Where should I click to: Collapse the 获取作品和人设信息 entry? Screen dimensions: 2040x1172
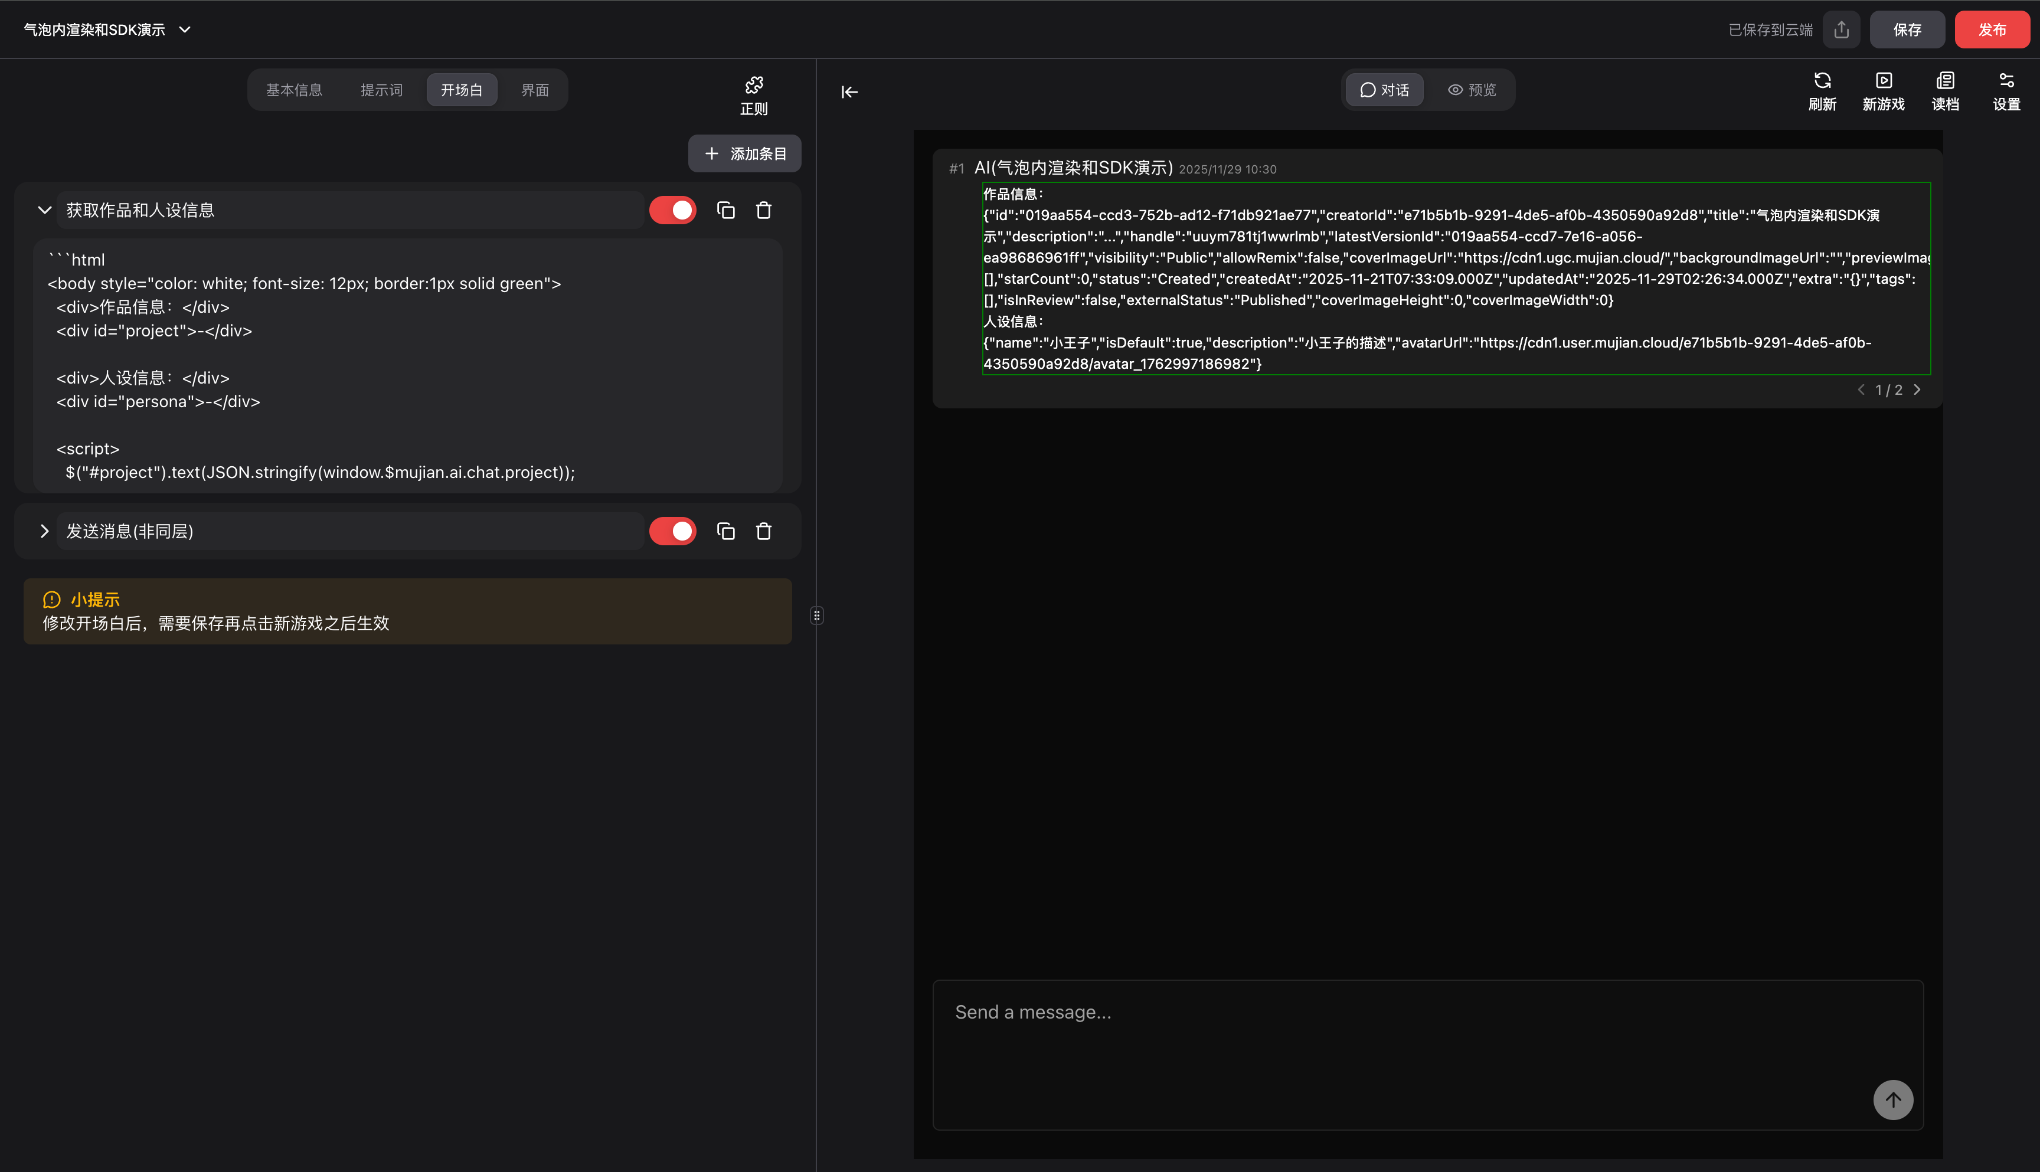tap(45, 209)
